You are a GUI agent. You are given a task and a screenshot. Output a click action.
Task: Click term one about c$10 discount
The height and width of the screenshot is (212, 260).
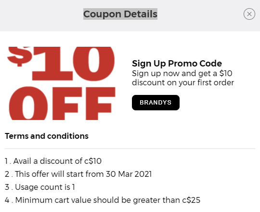point(53,161)
